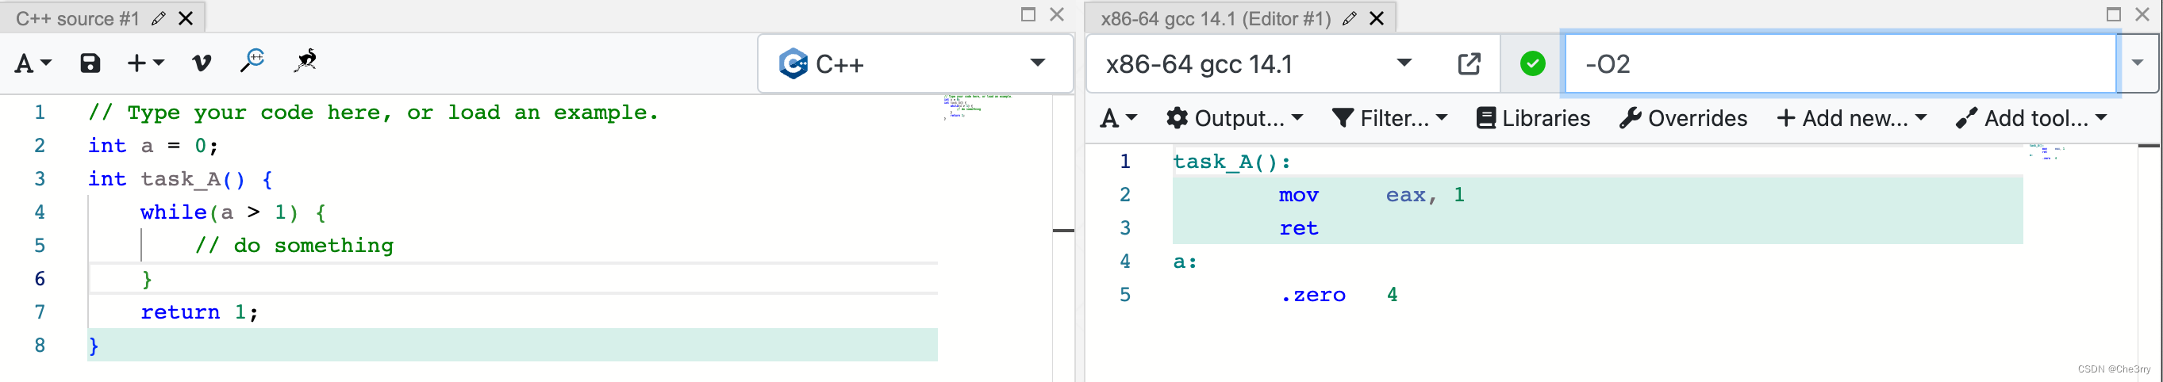Click line number 8 in source editor
Viewport: 2163px width, 382px height.
click(x=40, y=345)
